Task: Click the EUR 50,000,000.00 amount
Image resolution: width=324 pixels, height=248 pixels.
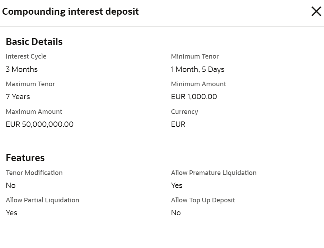Action: point(39,124)
